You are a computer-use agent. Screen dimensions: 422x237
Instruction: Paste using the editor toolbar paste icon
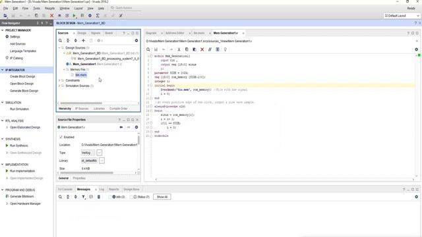pos(195,49)
